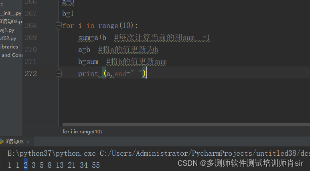Click the comment on line 269 ending 'sum =1'

(x=162, y=38)
